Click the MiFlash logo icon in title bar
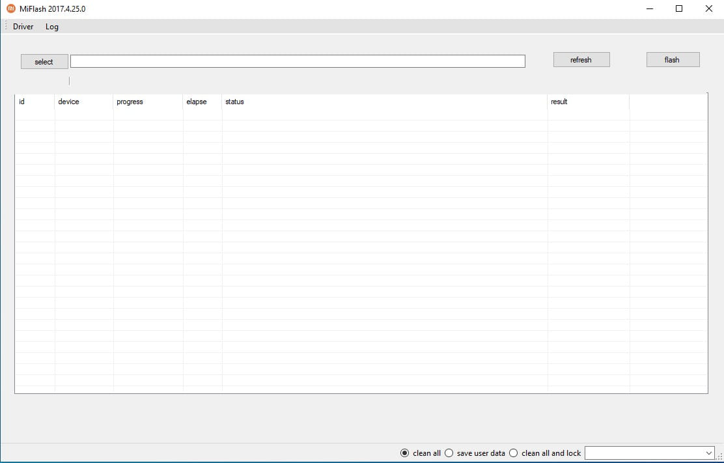724x463 pixels. coord(10,8)
